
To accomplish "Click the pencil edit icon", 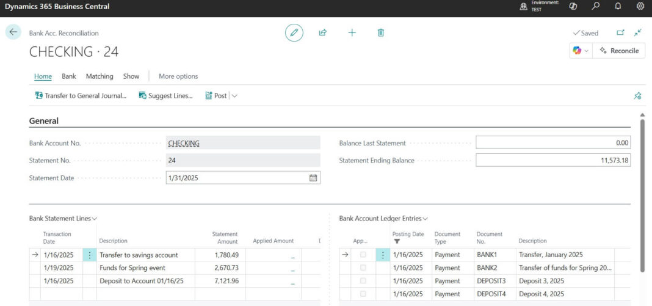I will (x=294, y=32).
